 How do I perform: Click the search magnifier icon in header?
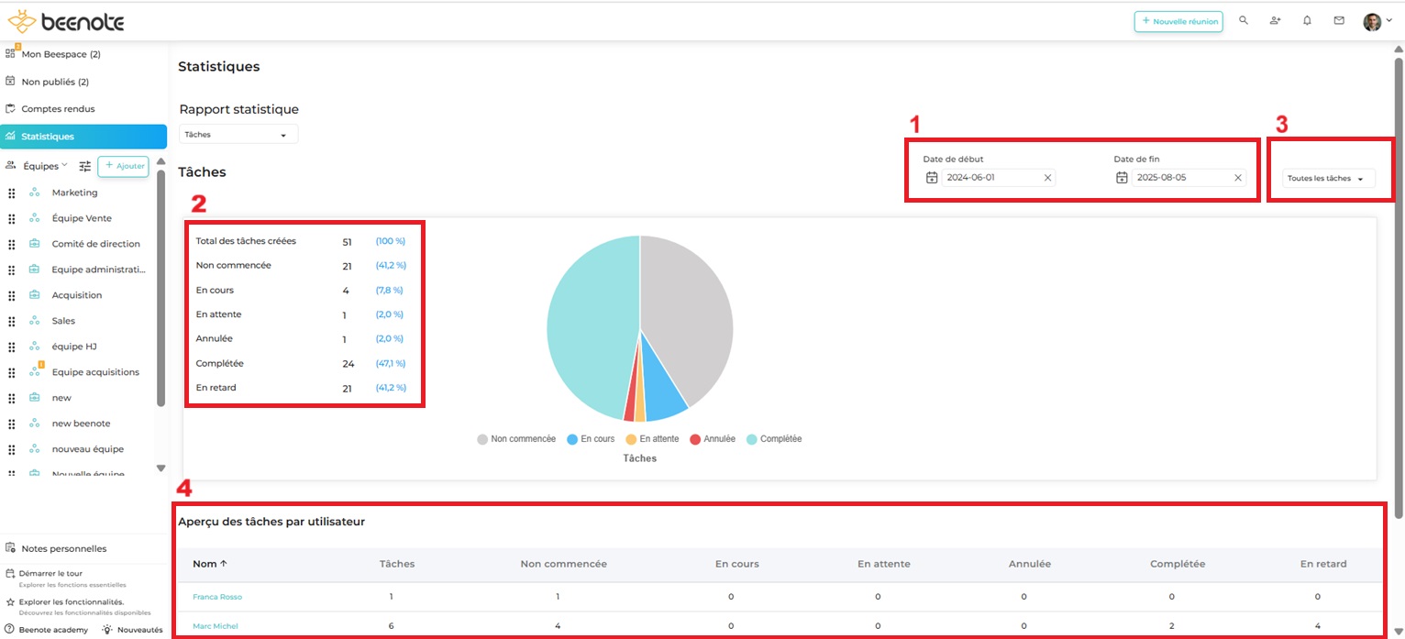(x=1244, y=20)
